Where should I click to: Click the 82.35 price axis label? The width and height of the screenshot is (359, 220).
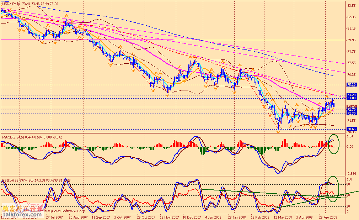click(x=352, y=17)
